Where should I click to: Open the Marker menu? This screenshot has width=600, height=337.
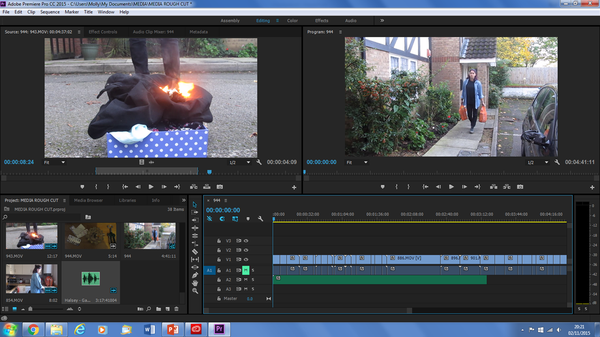72,12
